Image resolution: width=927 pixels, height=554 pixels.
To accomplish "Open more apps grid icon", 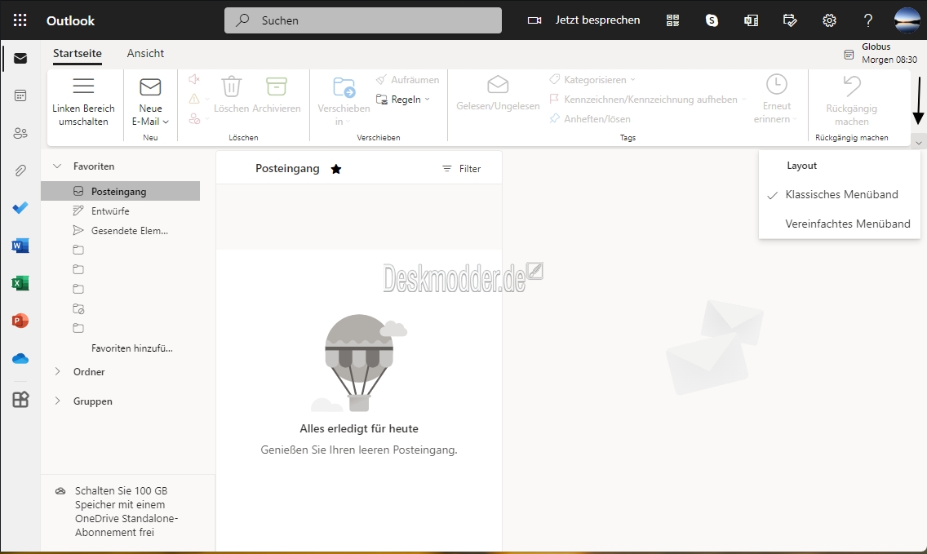I will (x=20, y=400).
